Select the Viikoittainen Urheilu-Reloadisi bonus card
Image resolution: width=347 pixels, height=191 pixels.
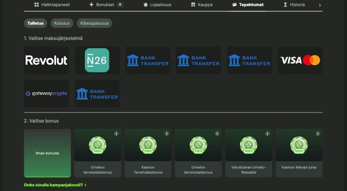[x=248, y=153]
